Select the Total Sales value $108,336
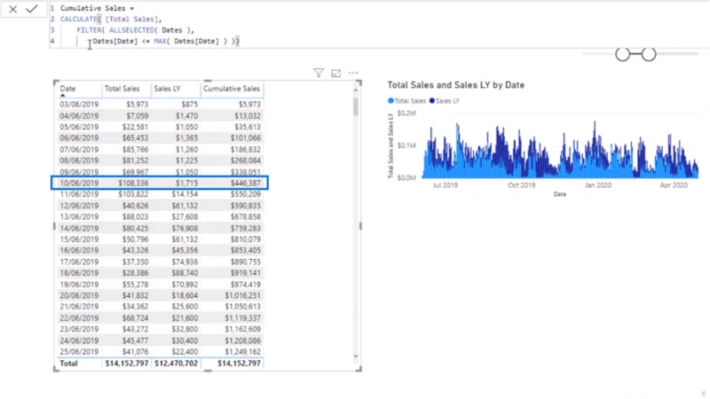The image size is (710, 399). point(133,184)
